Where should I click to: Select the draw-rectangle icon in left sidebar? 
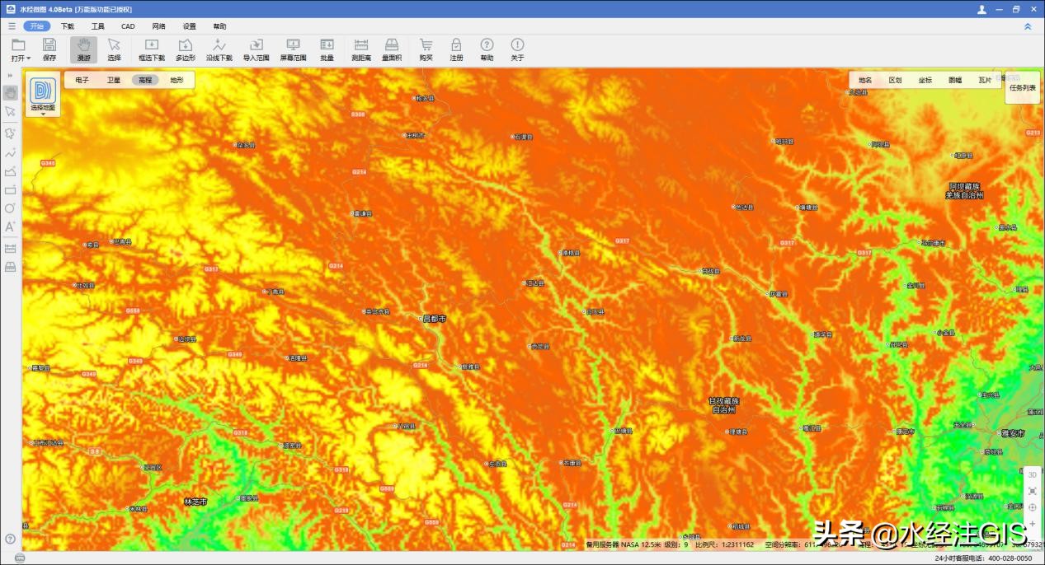[11, 190]
